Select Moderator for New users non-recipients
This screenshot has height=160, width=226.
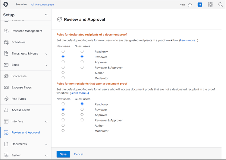pyautogui.click(x=63, y=131)
